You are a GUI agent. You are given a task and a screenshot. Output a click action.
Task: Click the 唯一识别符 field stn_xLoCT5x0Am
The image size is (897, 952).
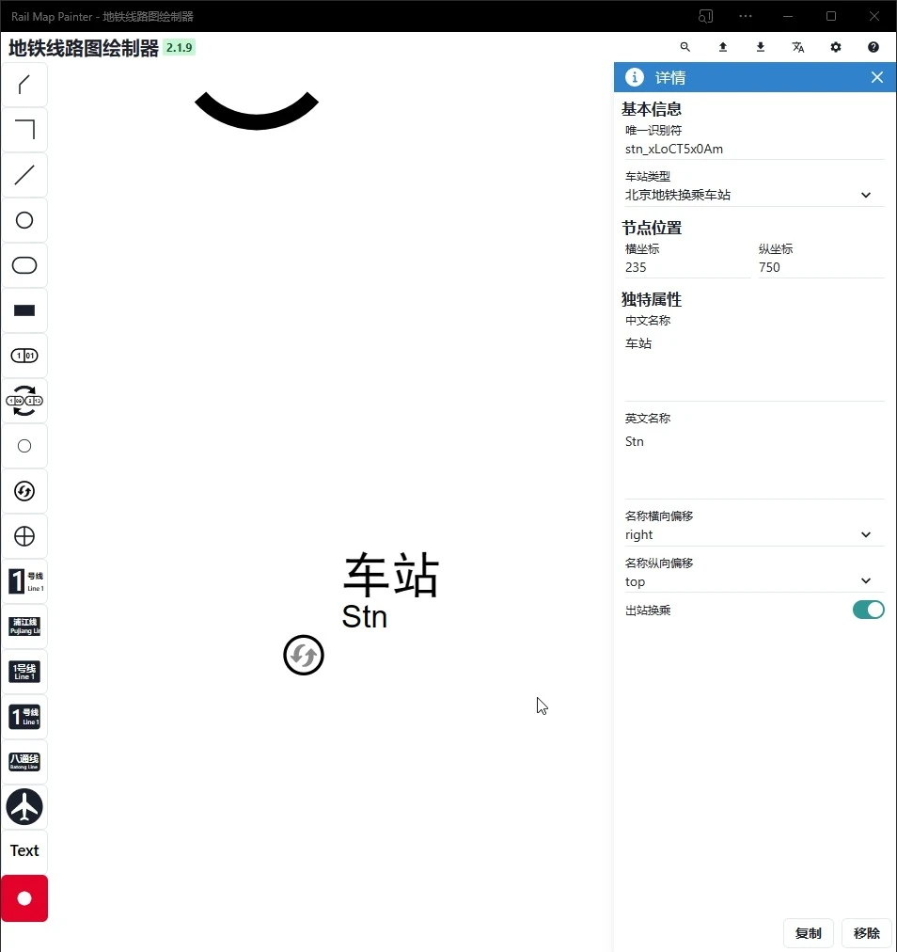(754, 149)
